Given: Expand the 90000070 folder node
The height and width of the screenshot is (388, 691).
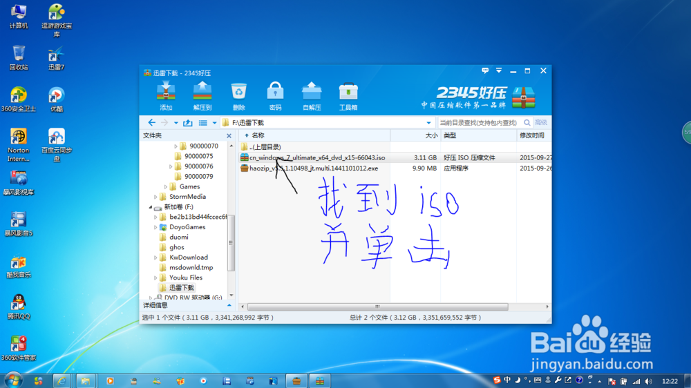Looking at the screenshot, I should pos(176,146).
